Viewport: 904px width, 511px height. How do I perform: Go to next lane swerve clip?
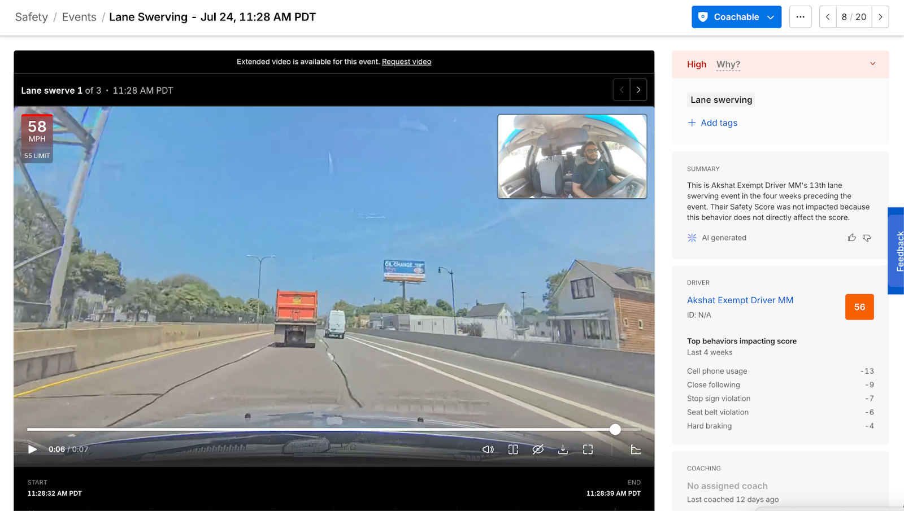[x=638, y=90]
